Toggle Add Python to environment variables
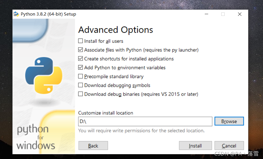This screenshot has width=263, height=159. point(80,67)
